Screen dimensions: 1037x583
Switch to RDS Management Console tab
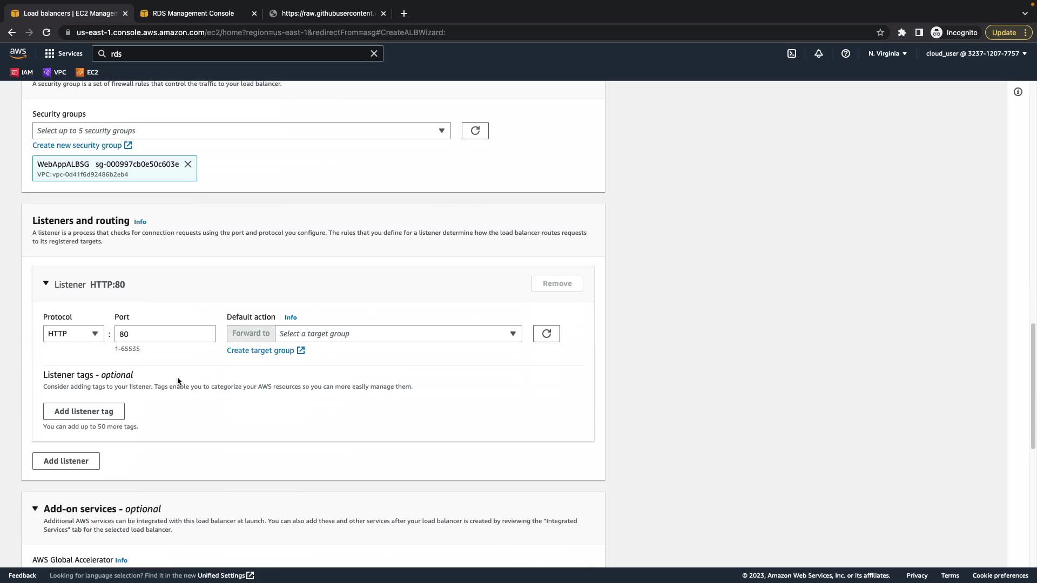(193, 13)
